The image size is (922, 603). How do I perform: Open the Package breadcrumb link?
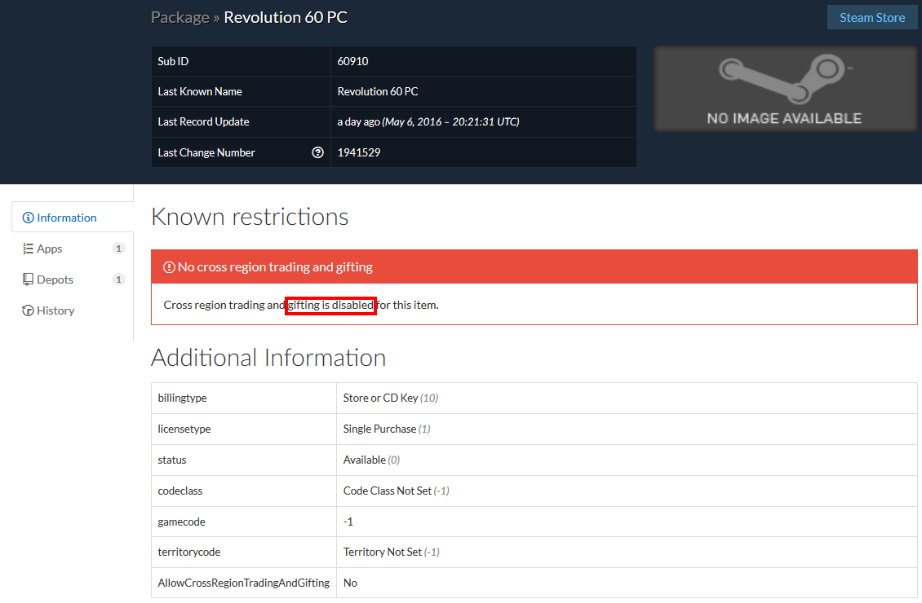180,18
